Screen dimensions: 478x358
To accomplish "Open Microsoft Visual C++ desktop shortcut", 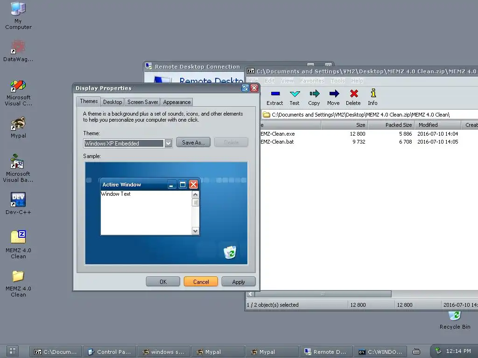I will click(18, 93).
